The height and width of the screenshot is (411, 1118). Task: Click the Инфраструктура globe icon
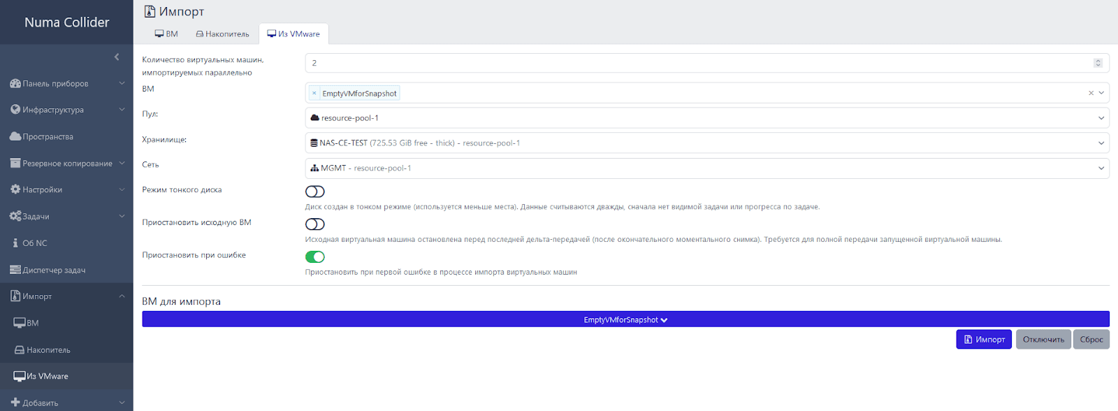(15, 110)
